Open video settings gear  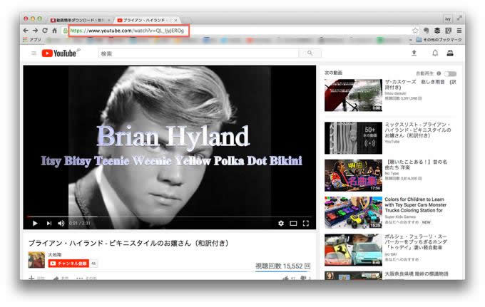tap(281, 224)
